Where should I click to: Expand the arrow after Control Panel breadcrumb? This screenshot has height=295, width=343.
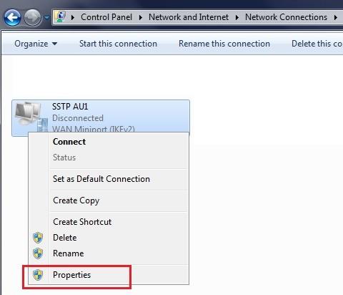(x=141, y=17)
